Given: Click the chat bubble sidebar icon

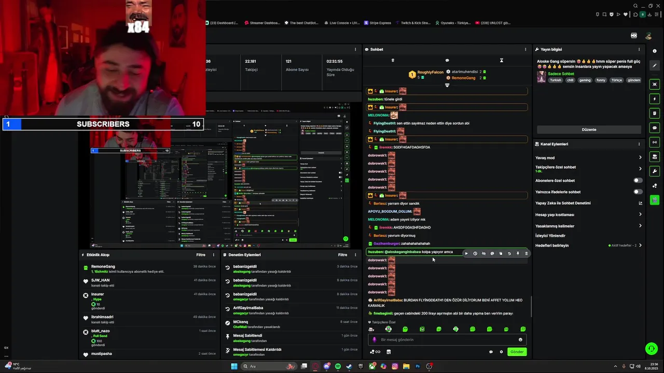Looking at the screenshot, I should click(655, 128).
